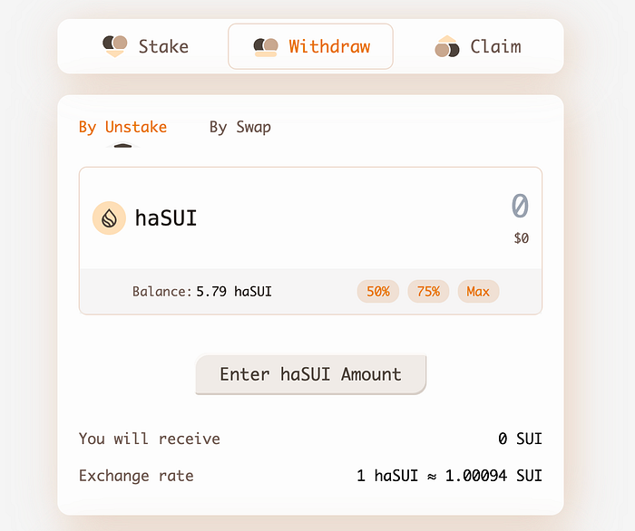Click the haSUI to SUI exchange rate value
This screenshot has width=635, height=531.
coord(449,476)
